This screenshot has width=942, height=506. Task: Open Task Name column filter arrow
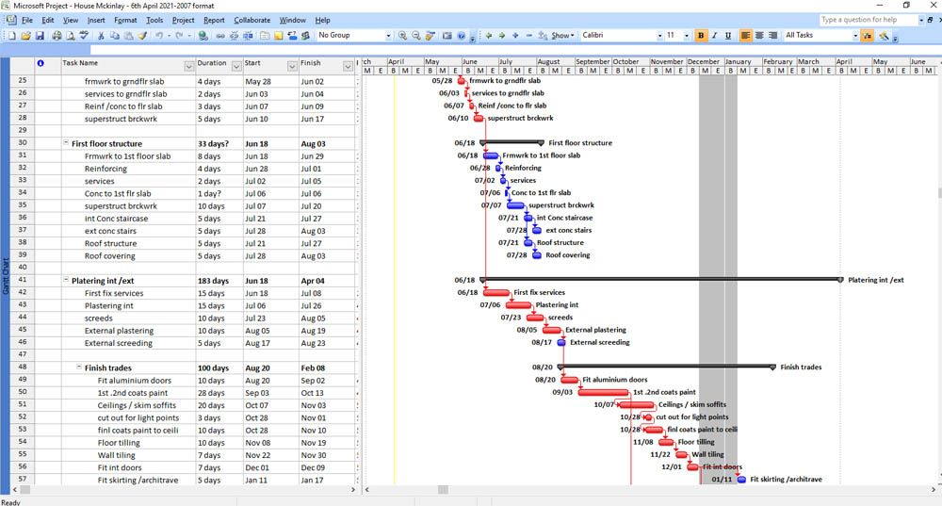pyautogui.click(x=188, y=66)
